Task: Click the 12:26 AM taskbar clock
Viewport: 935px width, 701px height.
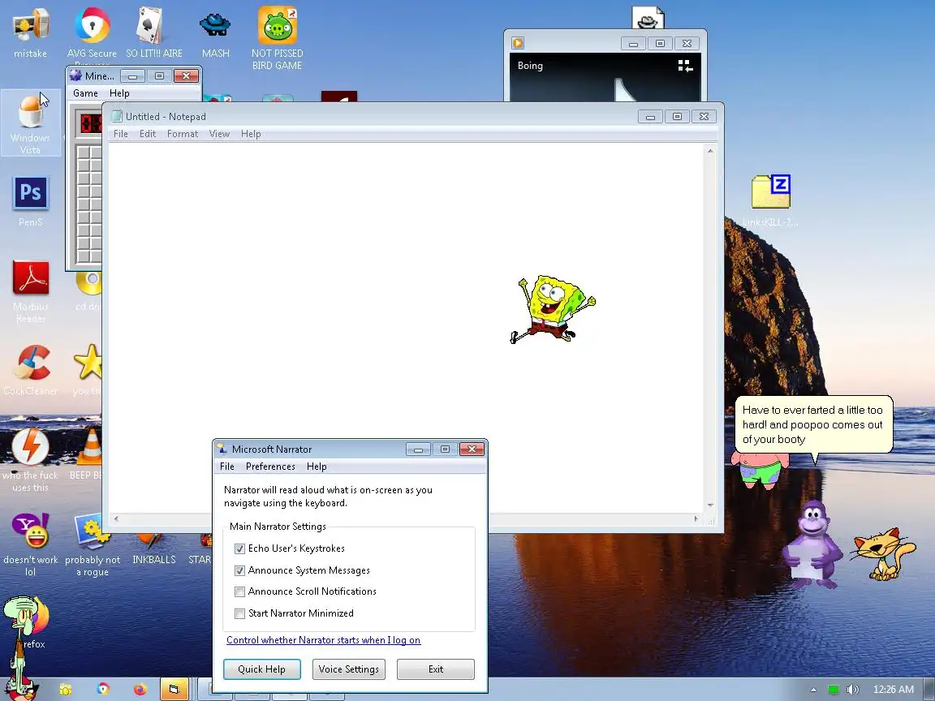Action: pyautogui.click(x=894, y=690)
